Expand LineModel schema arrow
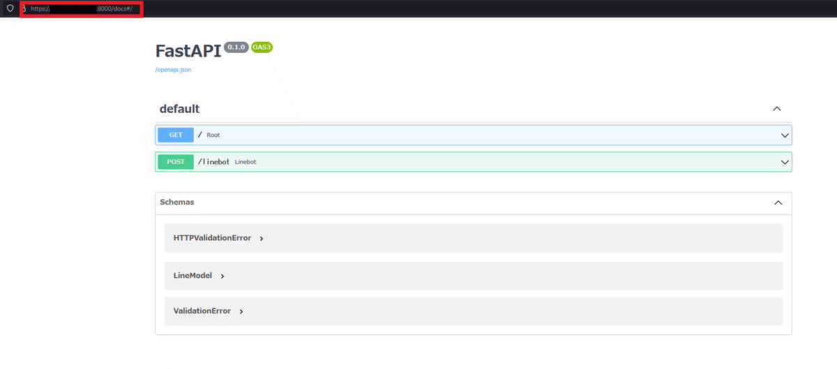Screen dimensions: 837x369 tap(223, 276)
